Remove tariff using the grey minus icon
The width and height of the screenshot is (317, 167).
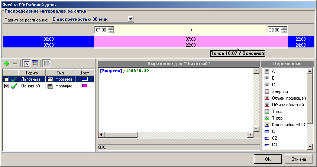[15, 64]
